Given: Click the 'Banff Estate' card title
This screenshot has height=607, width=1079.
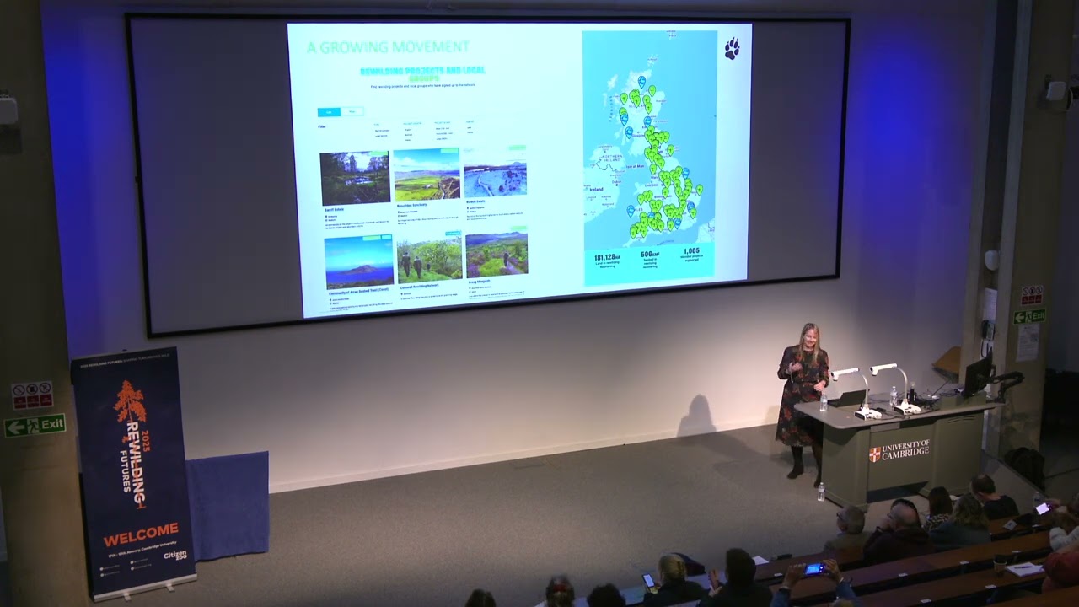Looking at the screenshot, I should [x=335, y=209].
